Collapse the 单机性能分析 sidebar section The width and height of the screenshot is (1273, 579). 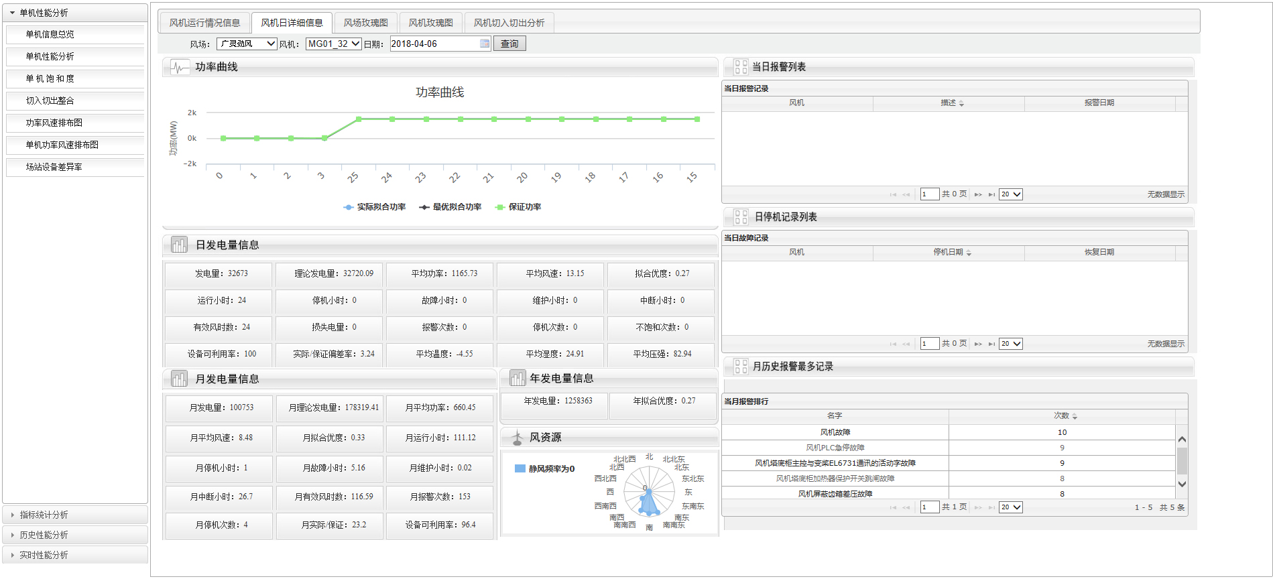click(x=75, y=13)
